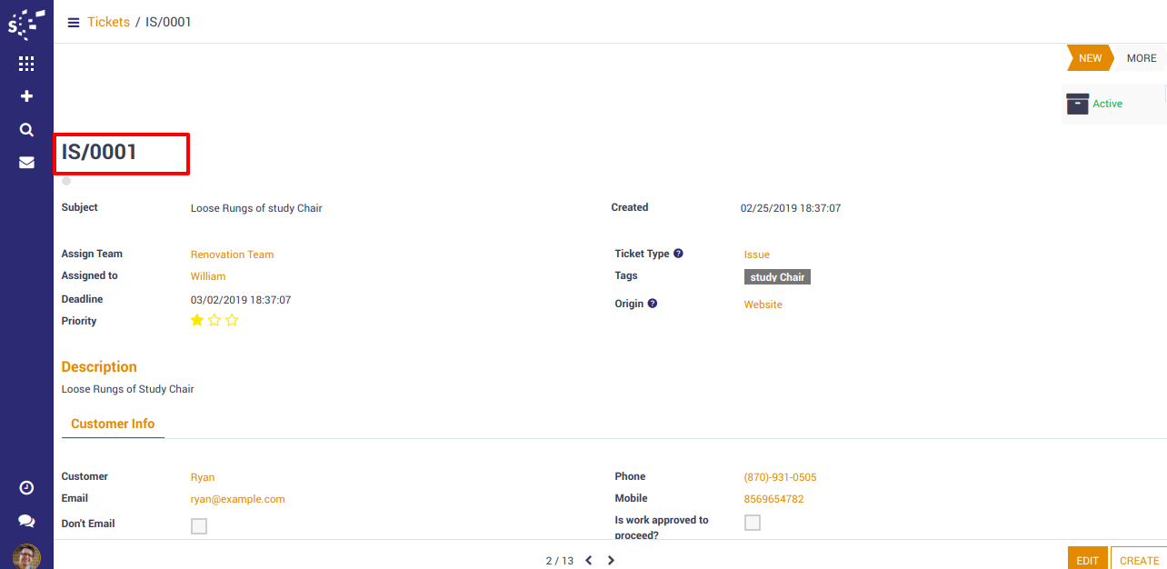Open the Renovation Team link
The width and height of the screenshot is (1167, 569).
[232, 255]
